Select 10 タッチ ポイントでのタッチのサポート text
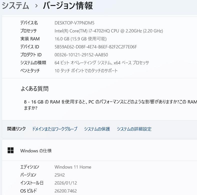This screenshot has height=195, width=197. tap(86, 71)
